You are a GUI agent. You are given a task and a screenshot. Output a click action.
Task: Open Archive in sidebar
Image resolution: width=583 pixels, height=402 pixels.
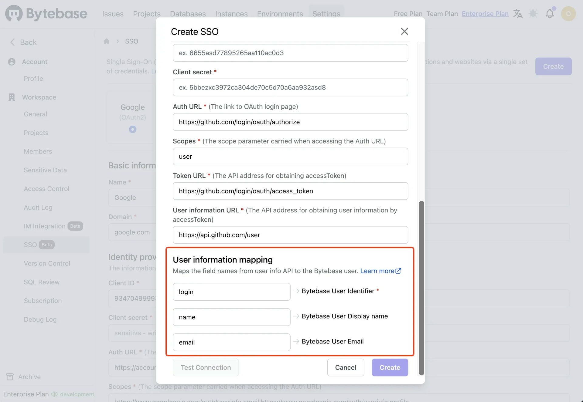point(29,377)
